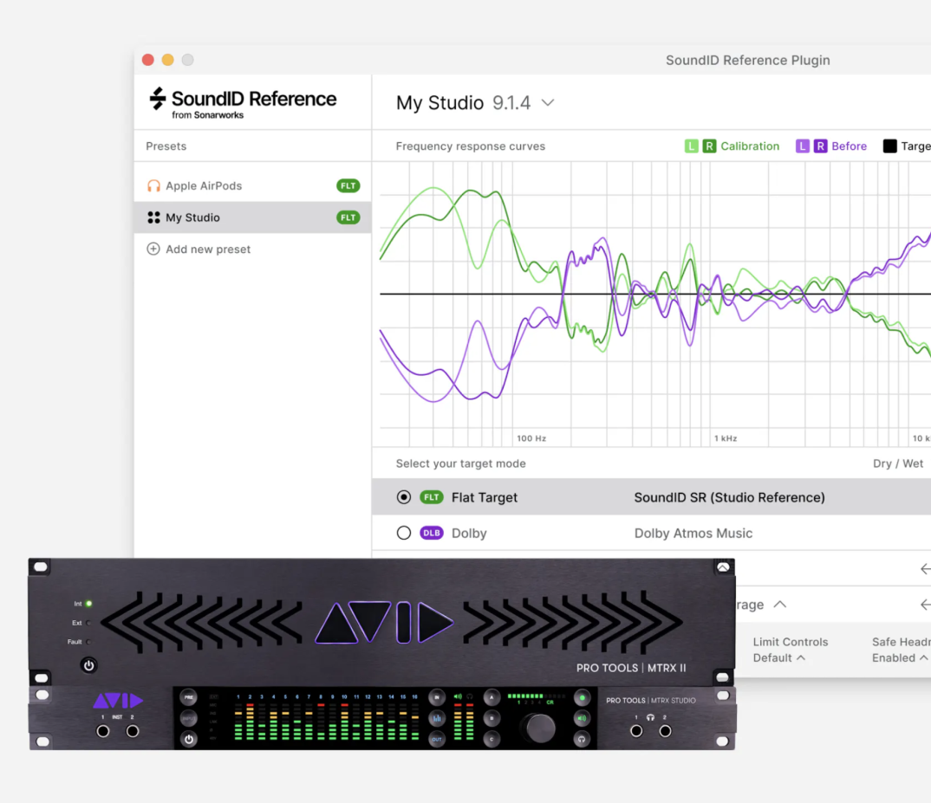Click INST input jack 2
Screen dimensions: 931x803
pyautogui.click(x=133, y=731)
